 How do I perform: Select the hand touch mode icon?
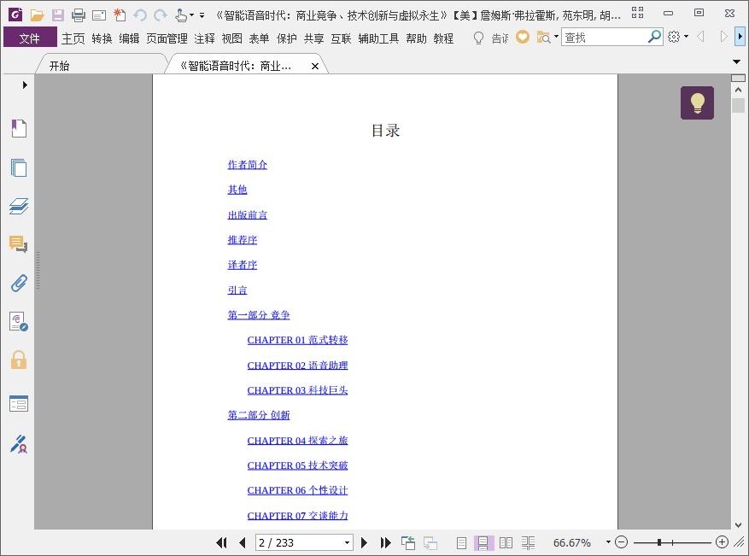(180, 15)
